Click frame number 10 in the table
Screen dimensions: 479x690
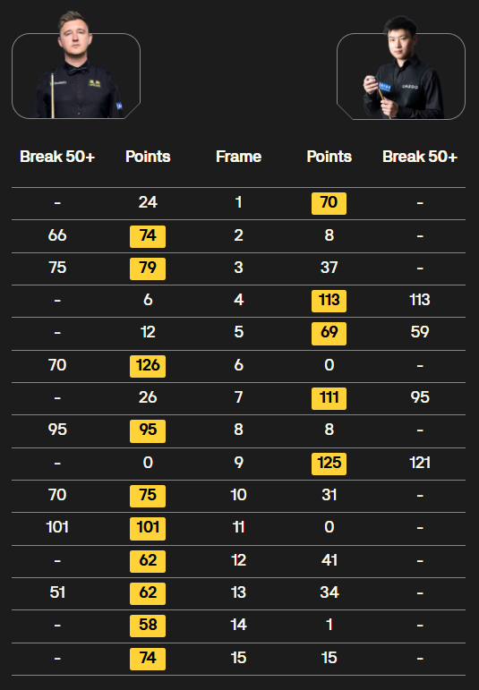tap(239, 495)
